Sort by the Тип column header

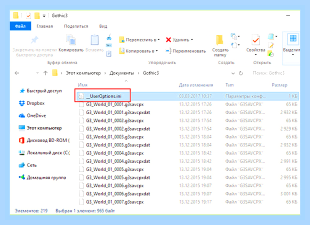(x=229, y=85)
